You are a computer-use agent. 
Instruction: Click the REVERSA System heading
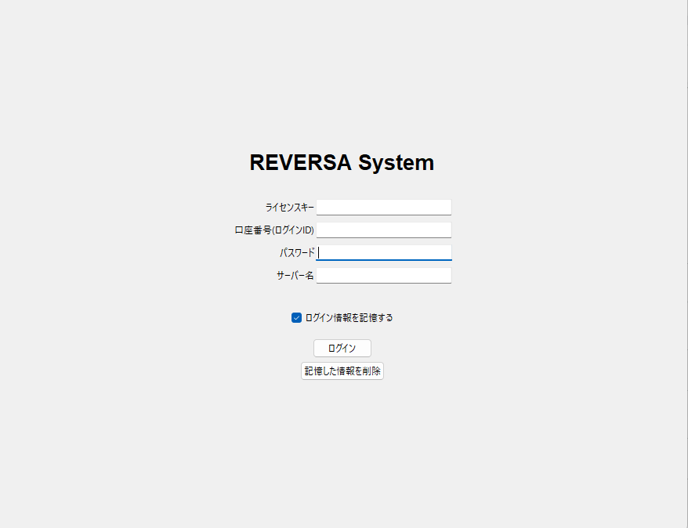coord(342,162)
